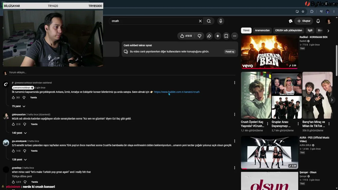Open options menu for pinned wearecrushboys comment
The height and width of the screenshot is (190, 338).
click(x=234, y=83)
